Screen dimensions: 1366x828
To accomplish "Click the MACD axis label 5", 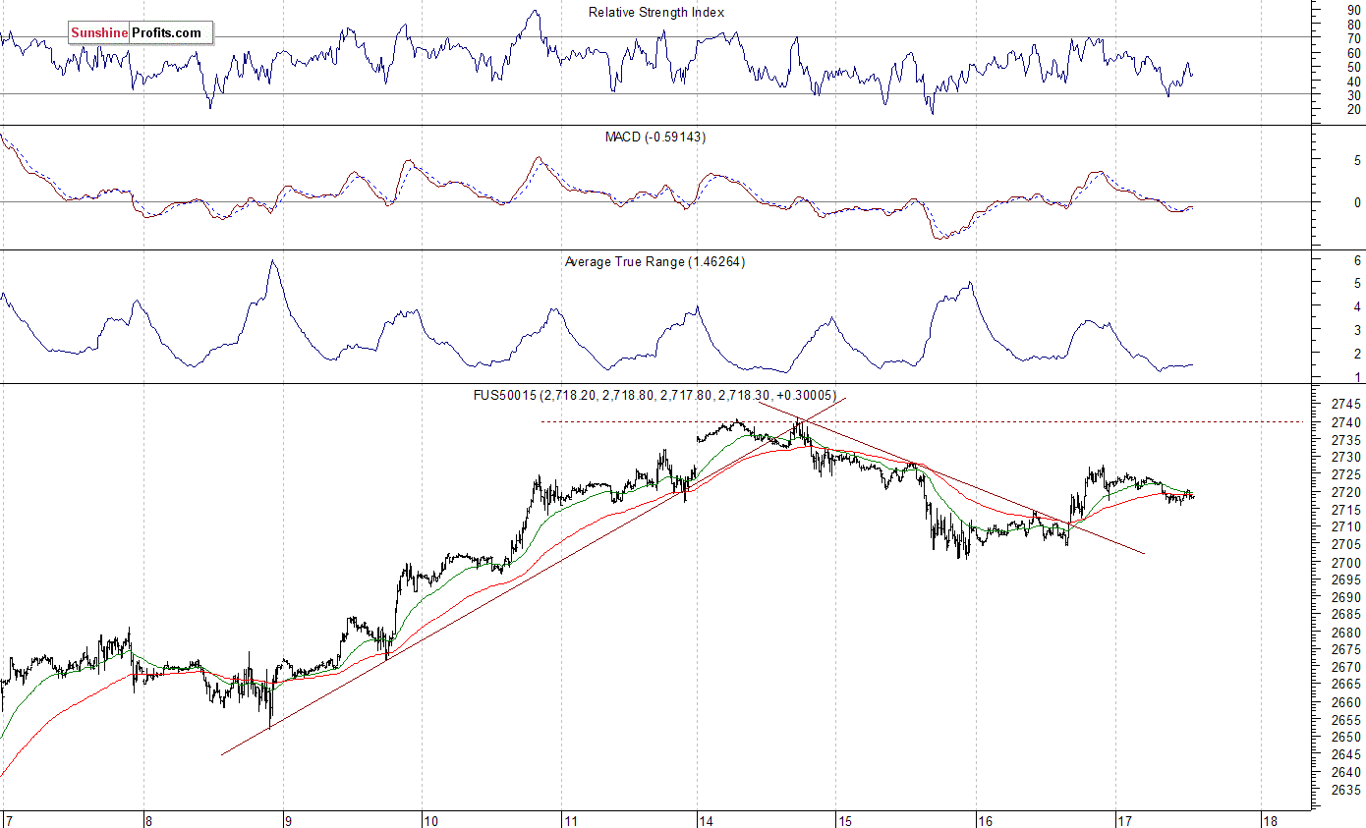I will 1357,160.
